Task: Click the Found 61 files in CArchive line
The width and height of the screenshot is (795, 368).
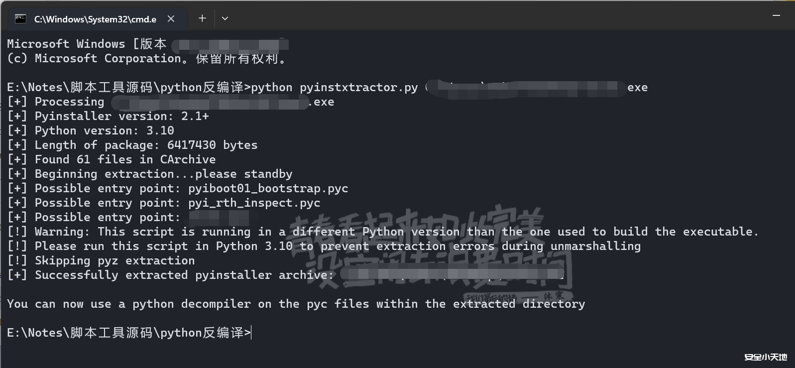Action: click(112, 159)
